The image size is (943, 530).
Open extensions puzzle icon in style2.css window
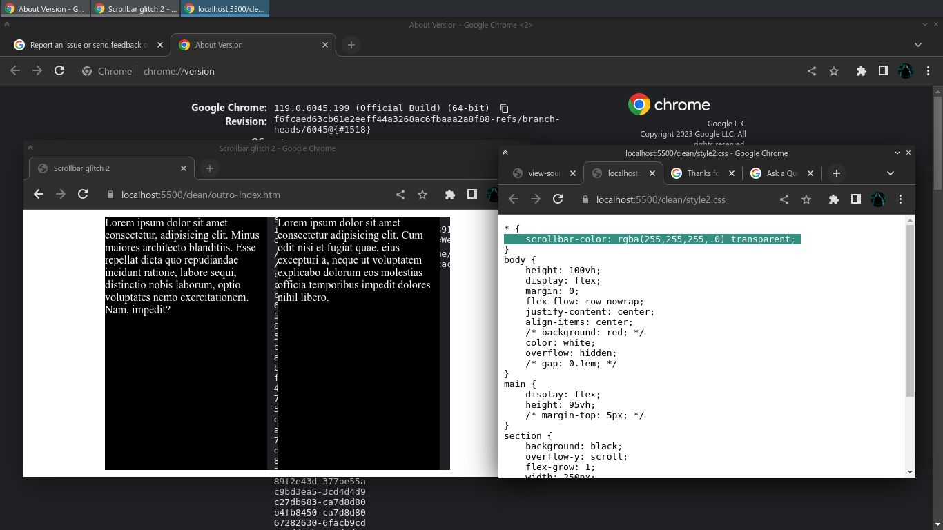(834, 199)
